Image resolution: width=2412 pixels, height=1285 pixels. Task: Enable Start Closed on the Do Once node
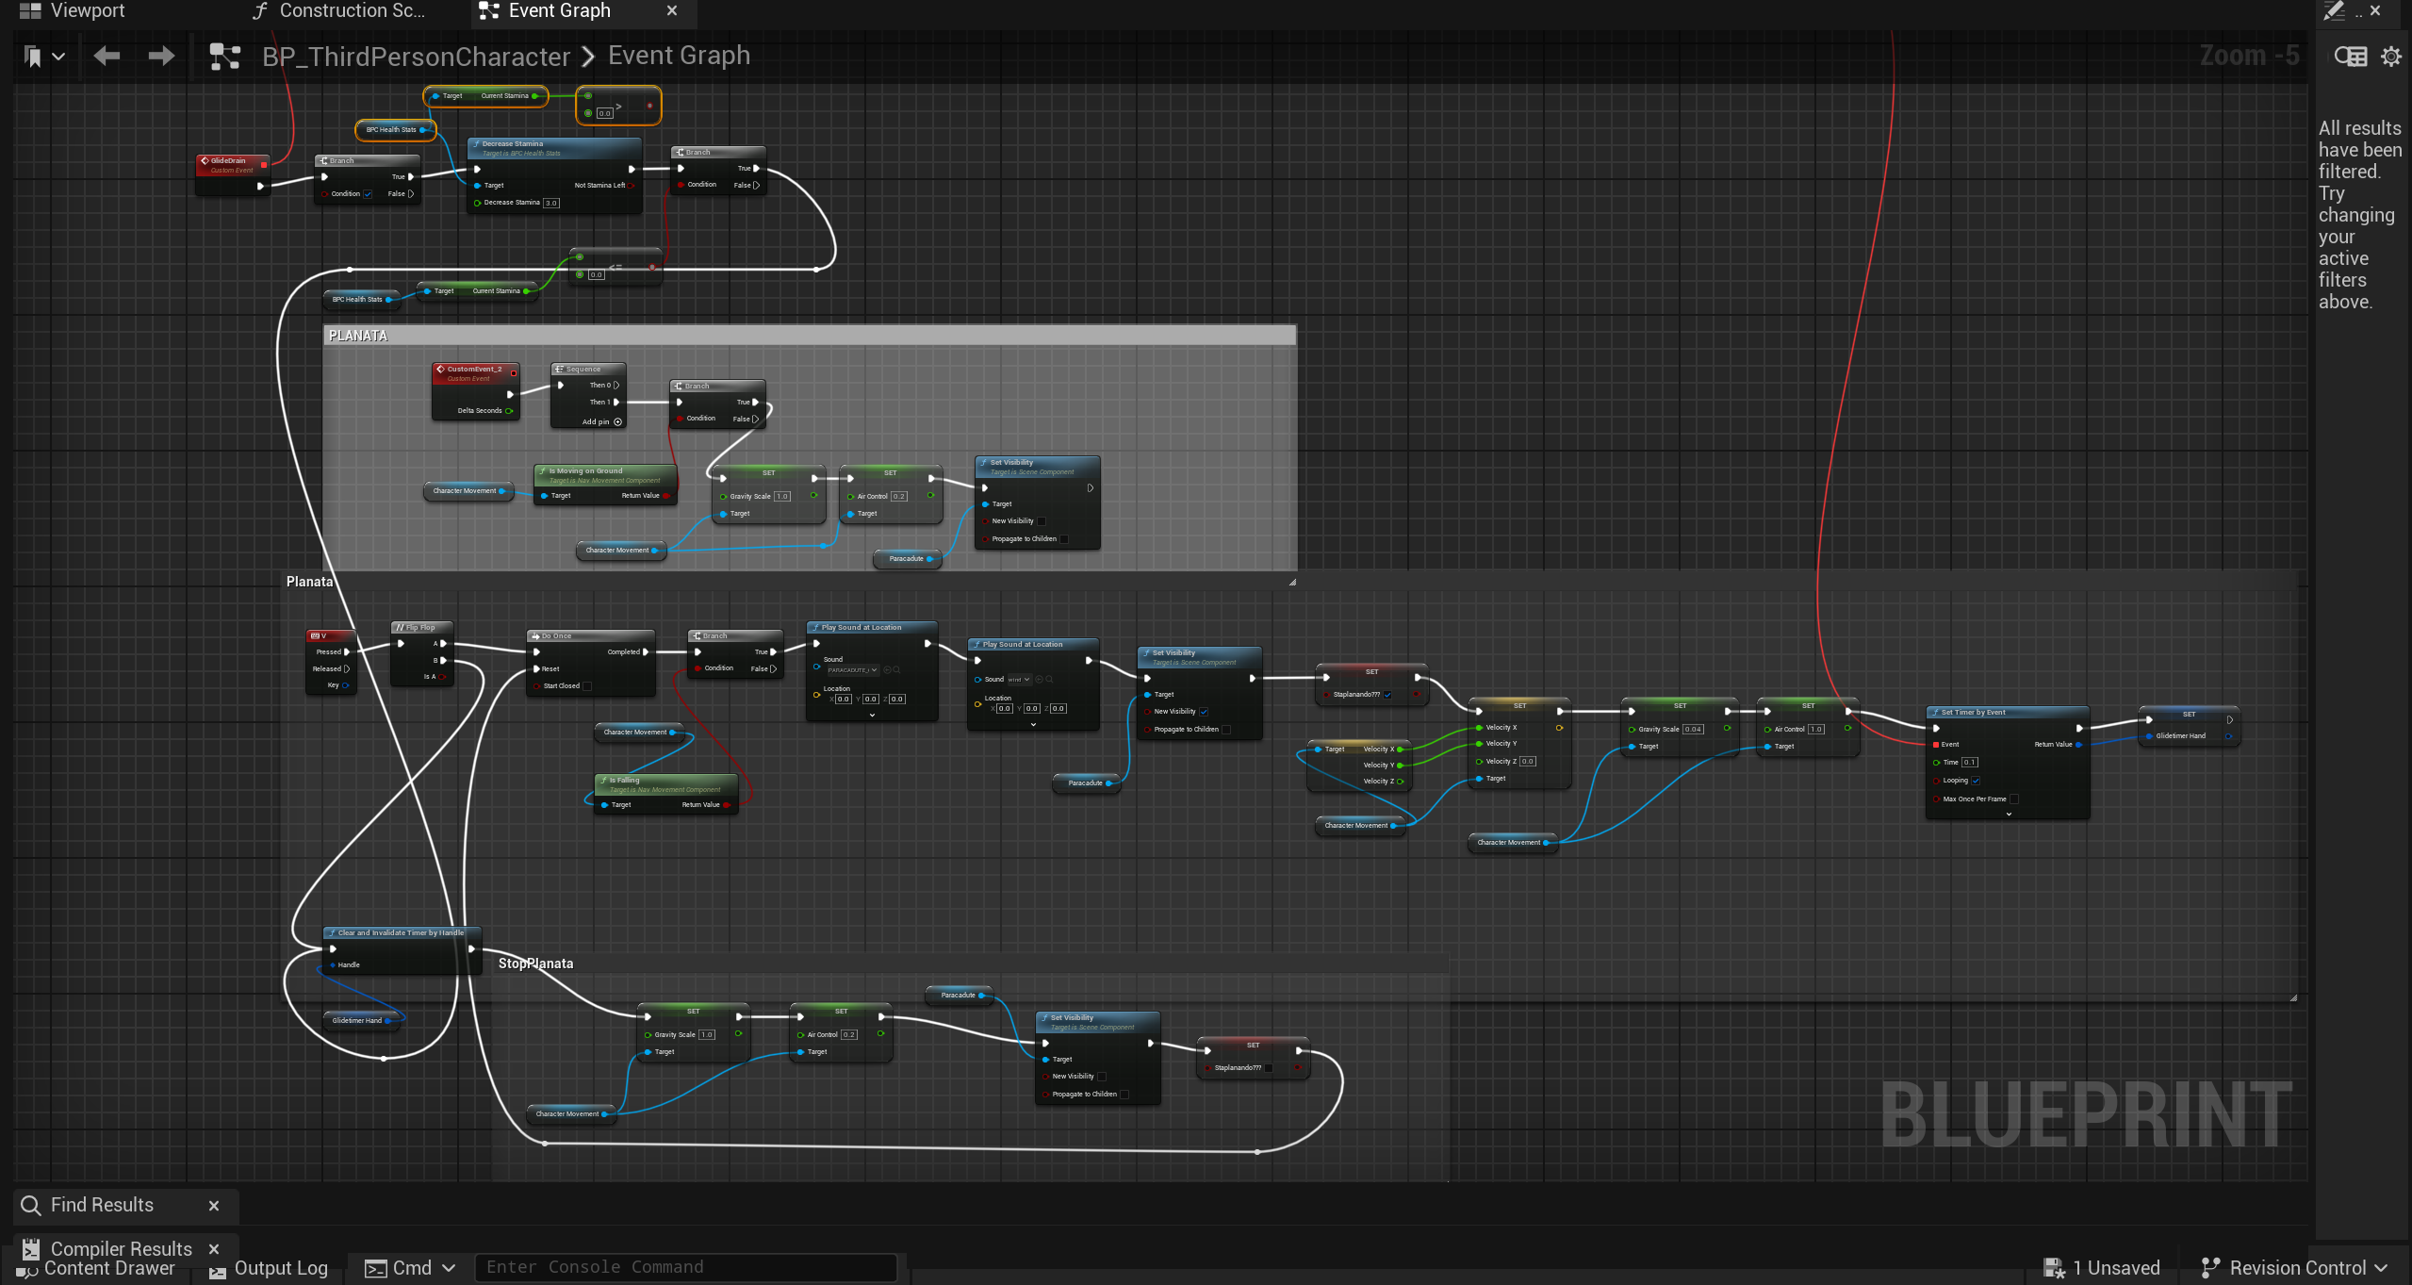pyautogui.click(x=587, y=686)
